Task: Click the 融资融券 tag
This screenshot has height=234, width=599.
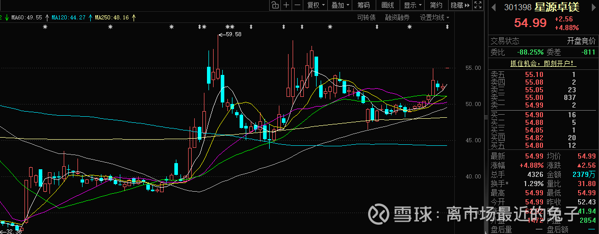Action: click(397, 17)
